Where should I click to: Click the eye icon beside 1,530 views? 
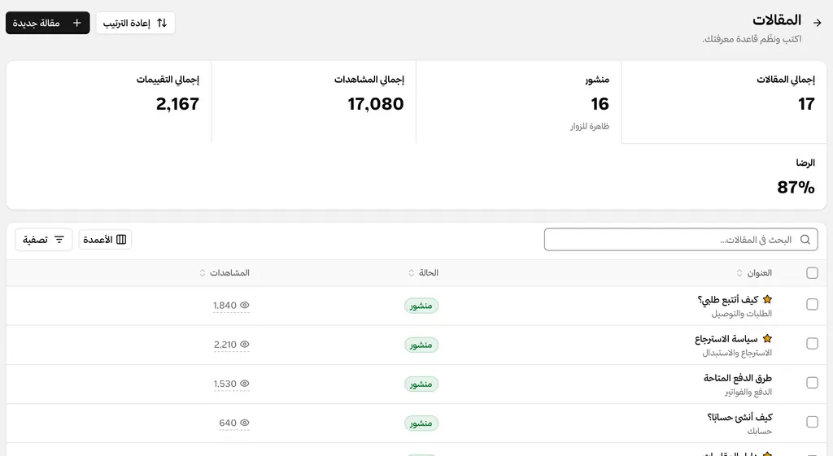[x=244, y=384]
